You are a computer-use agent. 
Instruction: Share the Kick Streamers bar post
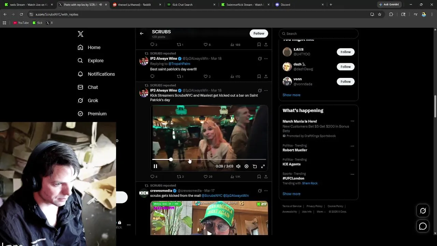[266, 177]
